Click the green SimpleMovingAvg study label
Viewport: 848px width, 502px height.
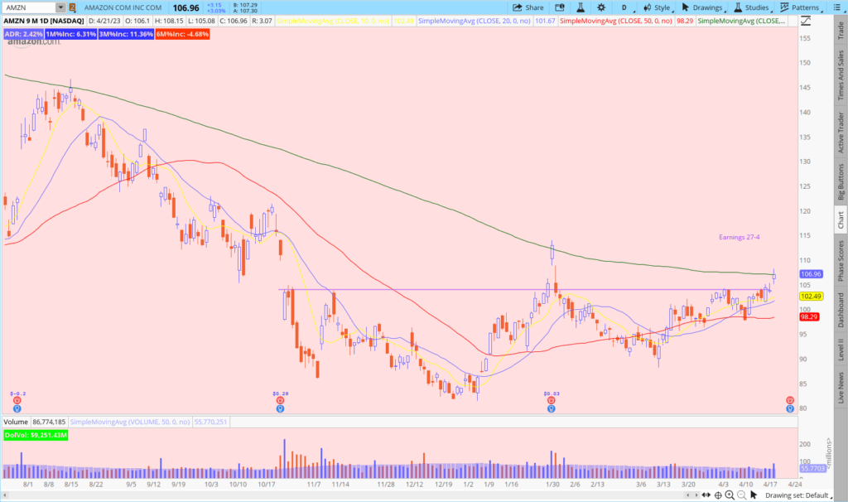(741, 21)
